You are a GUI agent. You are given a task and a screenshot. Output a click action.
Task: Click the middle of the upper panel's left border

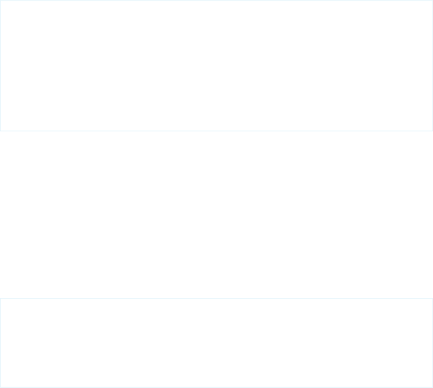0,66
